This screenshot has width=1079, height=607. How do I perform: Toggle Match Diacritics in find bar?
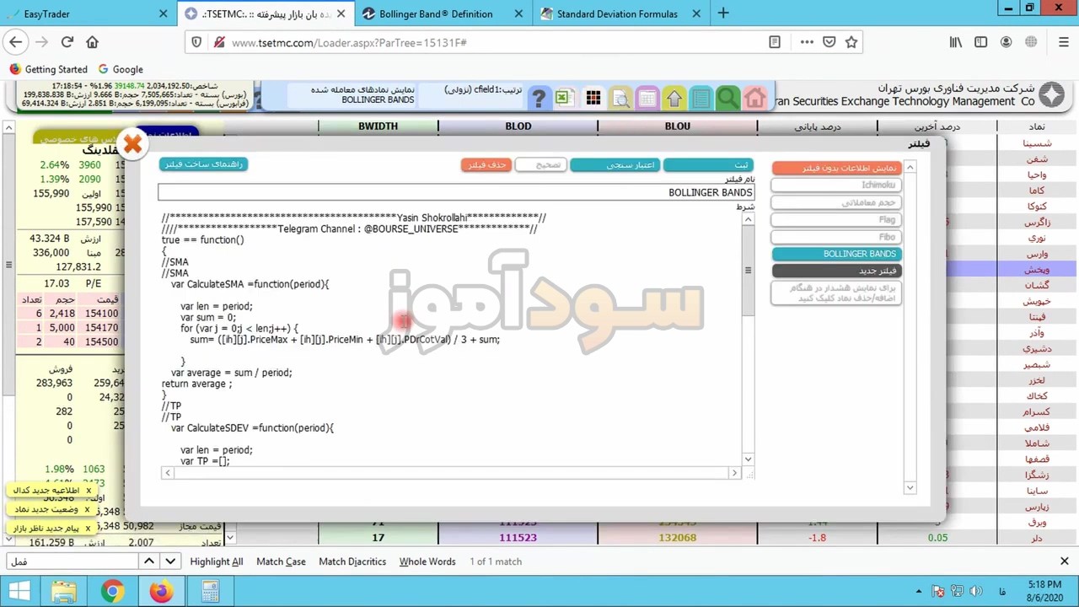[352, 561]
